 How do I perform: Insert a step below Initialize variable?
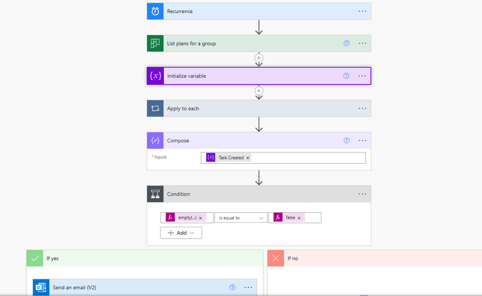click(x=259, y=91)
